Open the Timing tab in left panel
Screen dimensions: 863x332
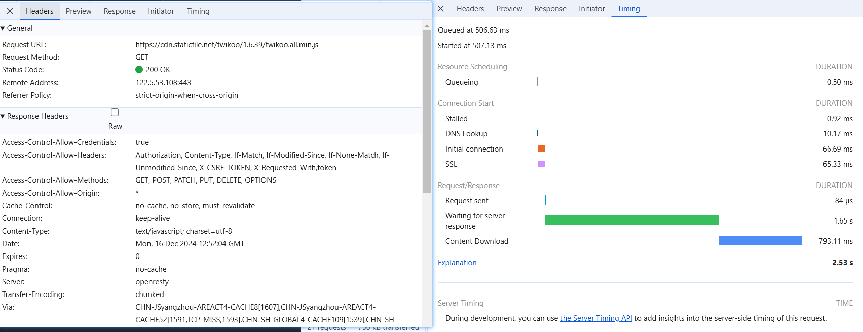pos(198,11)
